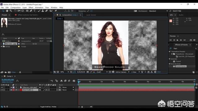Click the Graph Editor icon in timeline
Screen dimensions: 198x111
(x=74, y=81)
